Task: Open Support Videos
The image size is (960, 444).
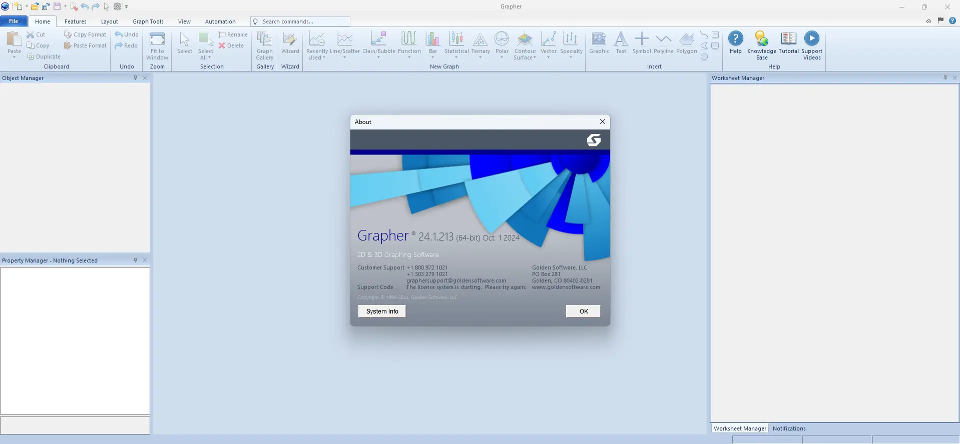Action: click(812, 45)
